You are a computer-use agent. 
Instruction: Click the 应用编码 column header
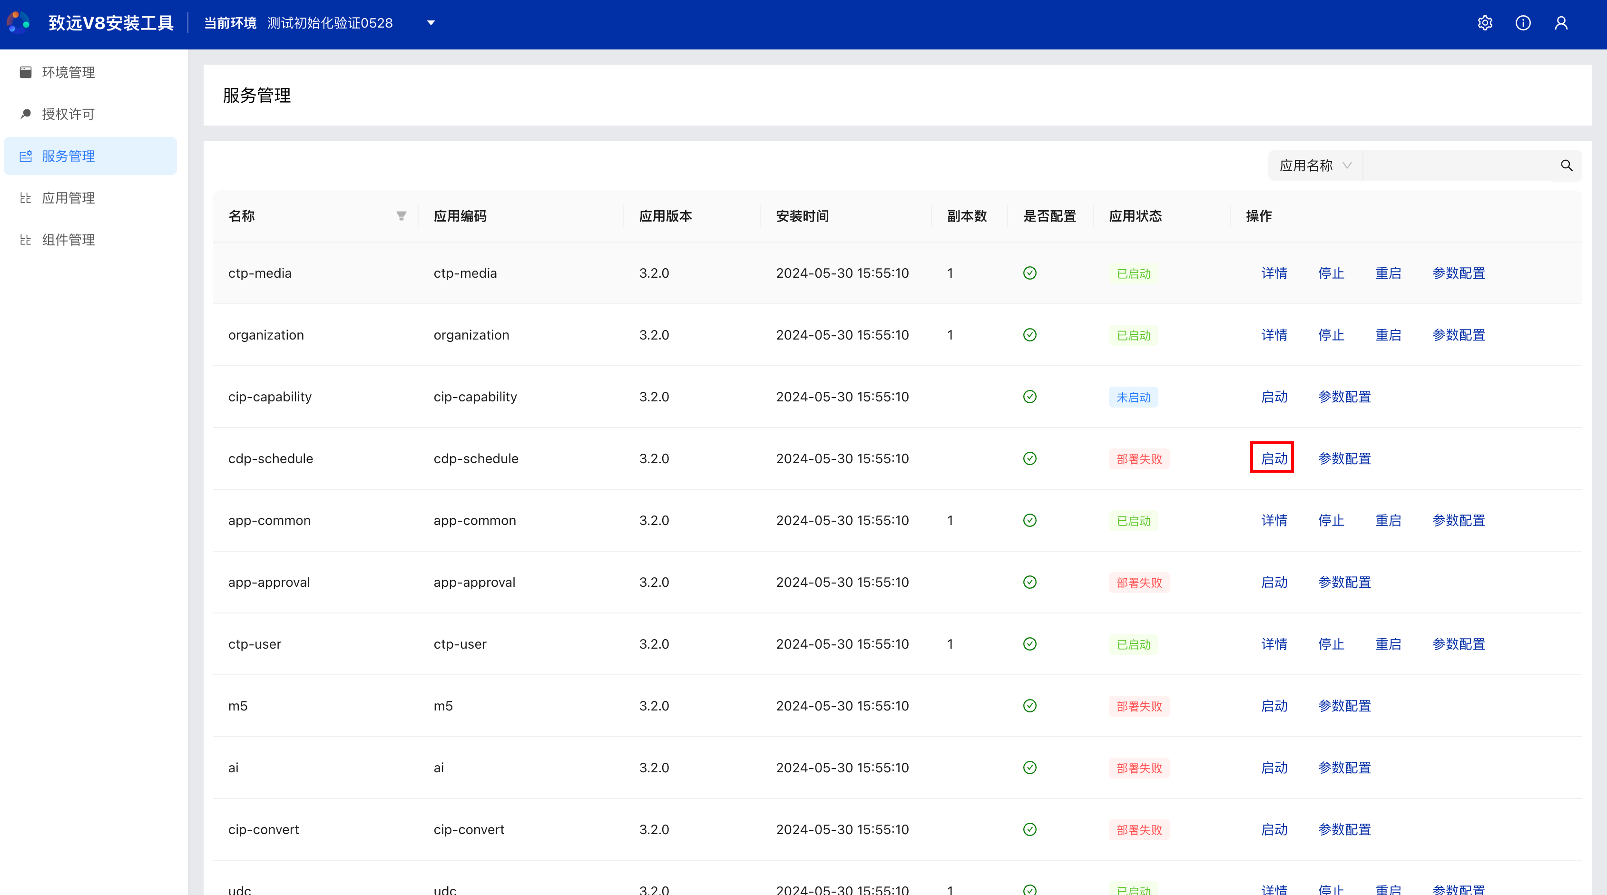point(460,216)
